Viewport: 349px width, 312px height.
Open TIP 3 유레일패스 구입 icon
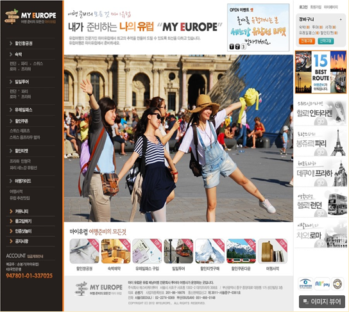[x=147, y=251]
